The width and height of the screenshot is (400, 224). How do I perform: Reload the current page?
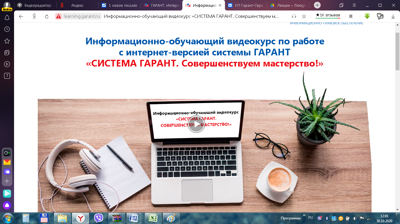(47, 16)
